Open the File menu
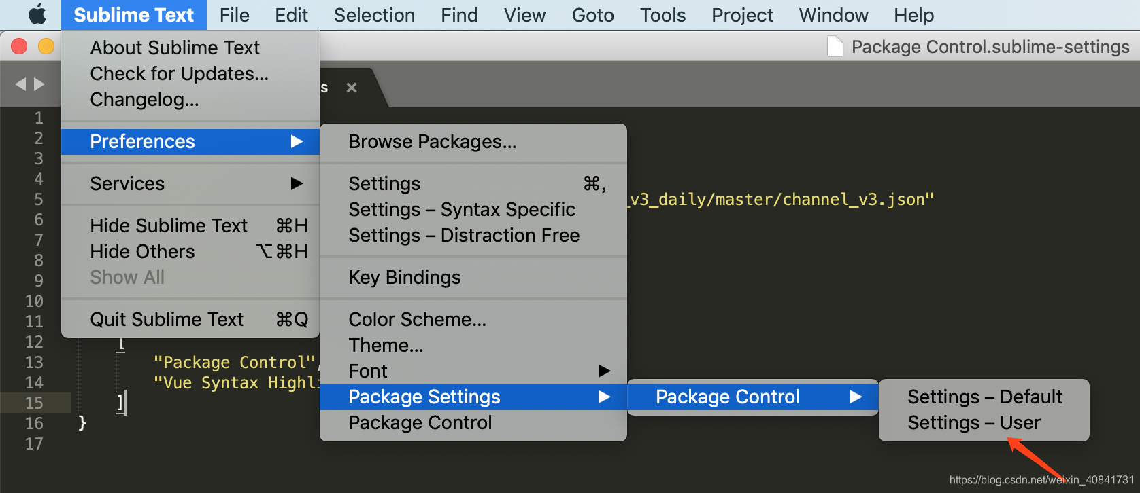Viewport: 1140px width, 493px height. click(234, 15)
